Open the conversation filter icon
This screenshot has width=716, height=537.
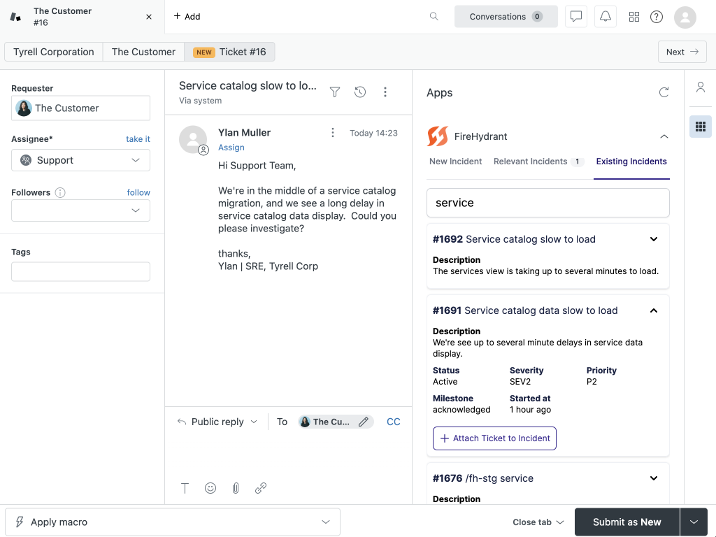pyautogui.click(x=335, y=92)
